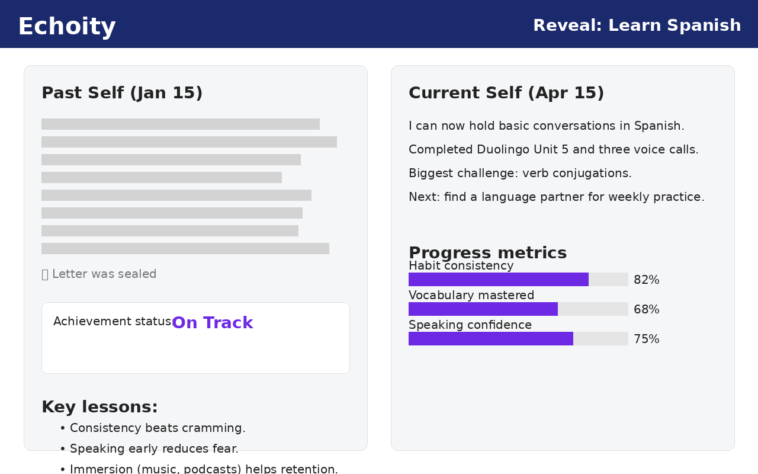758x474 pixels.
Task: Select the Consistency beats cramming lesson
Action: pyautogui.click(x=158, y=428)
